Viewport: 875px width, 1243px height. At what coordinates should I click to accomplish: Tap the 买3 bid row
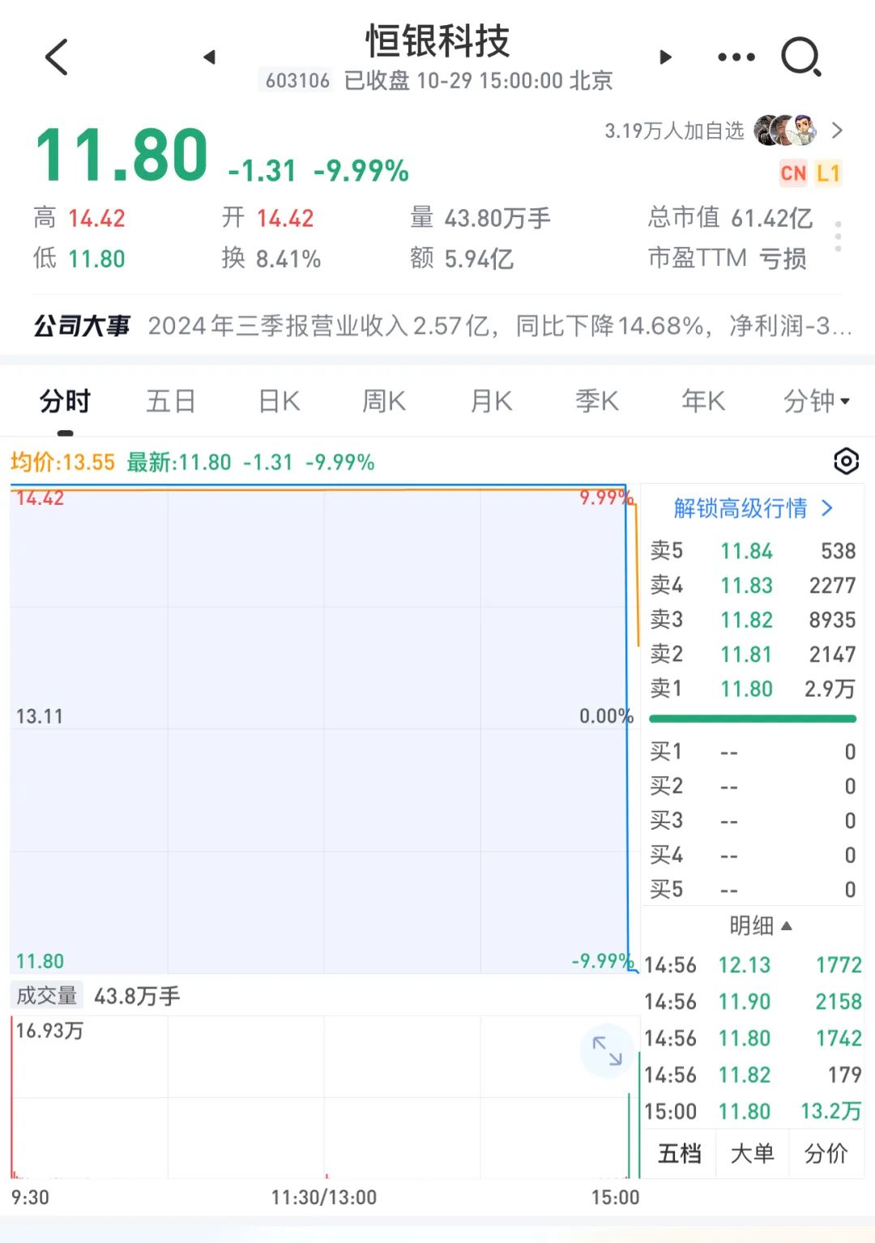[753, 821]
